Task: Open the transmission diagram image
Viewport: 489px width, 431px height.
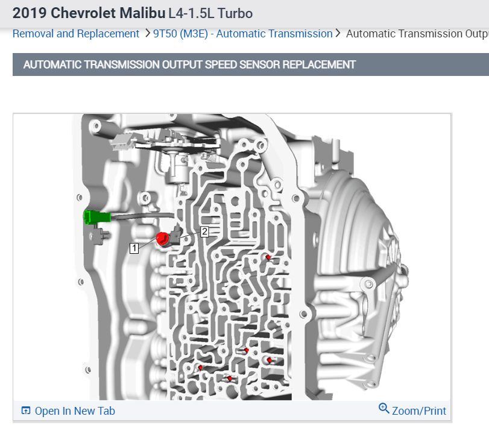Action: click(x=232, y=257)
